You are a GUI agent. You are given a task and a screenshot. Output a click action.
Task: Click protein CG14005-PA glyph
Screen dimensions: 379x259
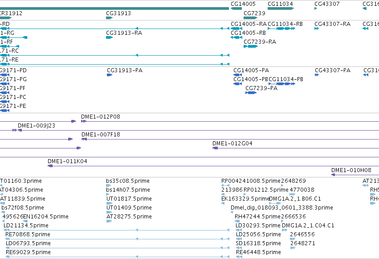pyautogui.click(x=238, y=75)
